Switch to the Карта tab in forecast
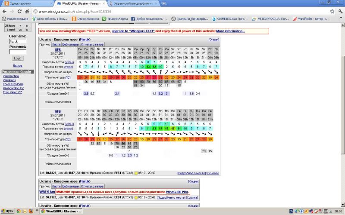 (x=56, y=44)
